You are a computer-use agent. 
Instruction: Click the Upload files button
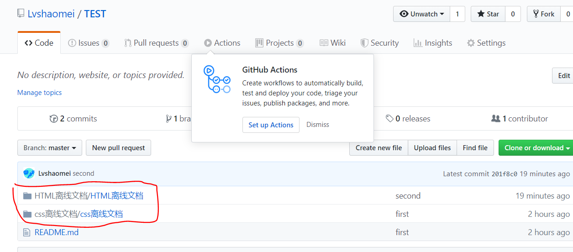coord(432,147)
